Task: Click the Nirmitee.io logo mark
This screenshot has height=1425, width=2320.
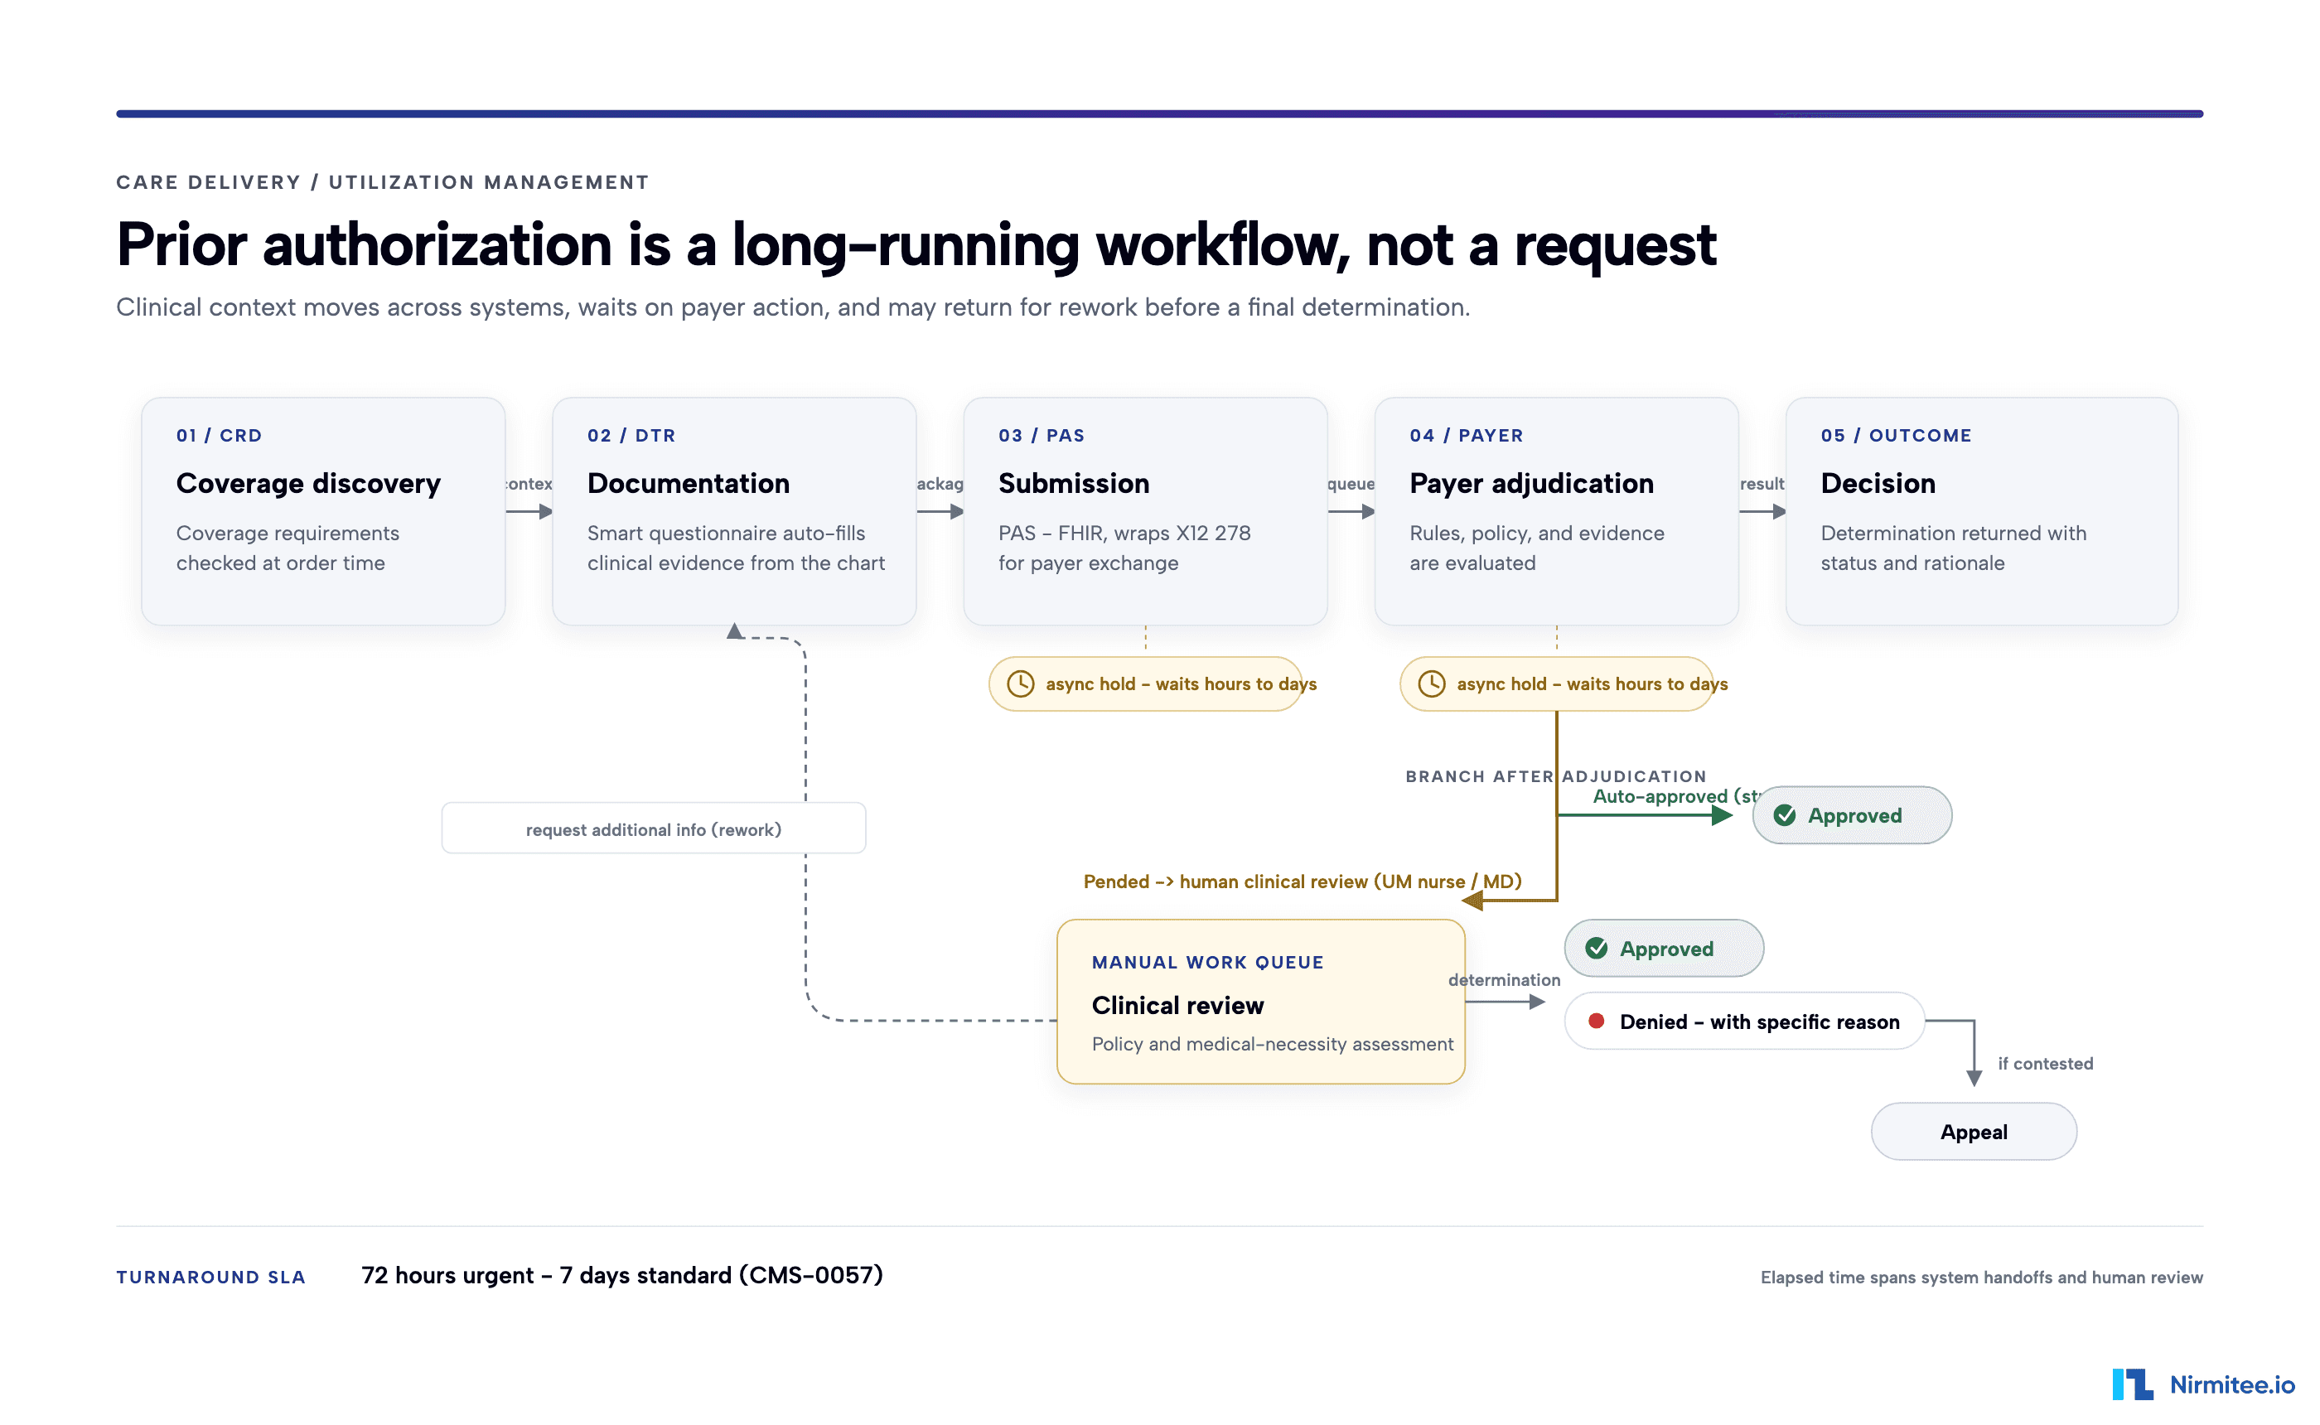Action: [x=2133, y=1384]
